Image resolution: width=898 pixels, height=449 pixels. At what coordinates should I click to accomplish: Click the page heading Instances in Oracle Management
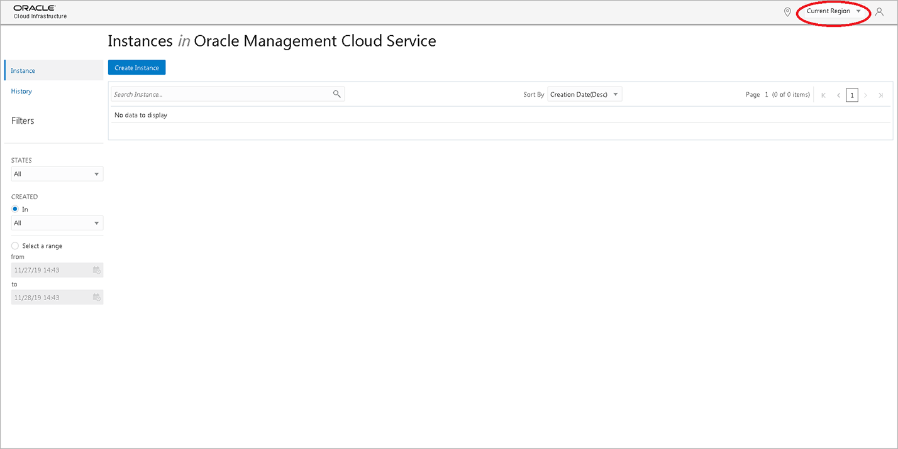(x=272, y=41)
